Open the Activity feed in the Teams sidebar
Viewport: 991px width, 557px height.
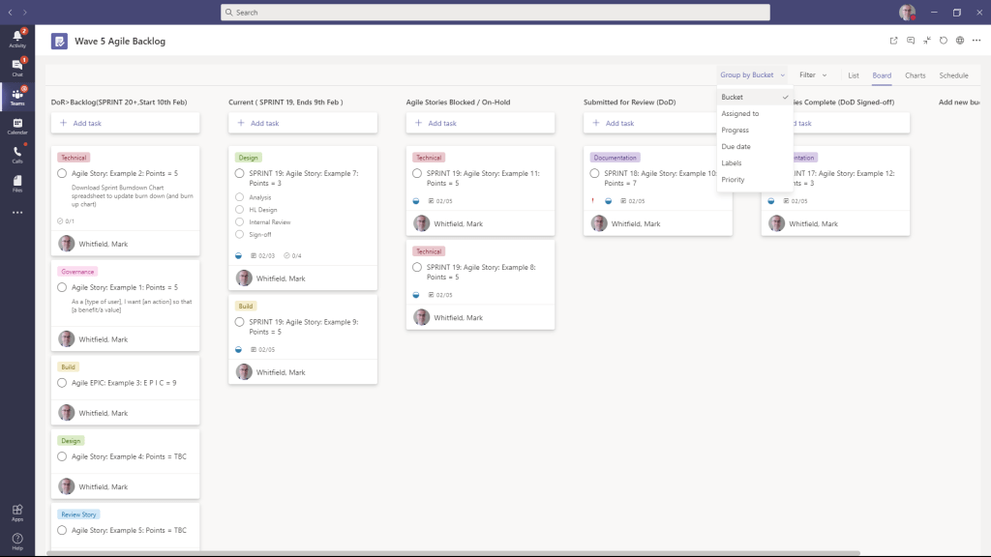tap(17, 37)
